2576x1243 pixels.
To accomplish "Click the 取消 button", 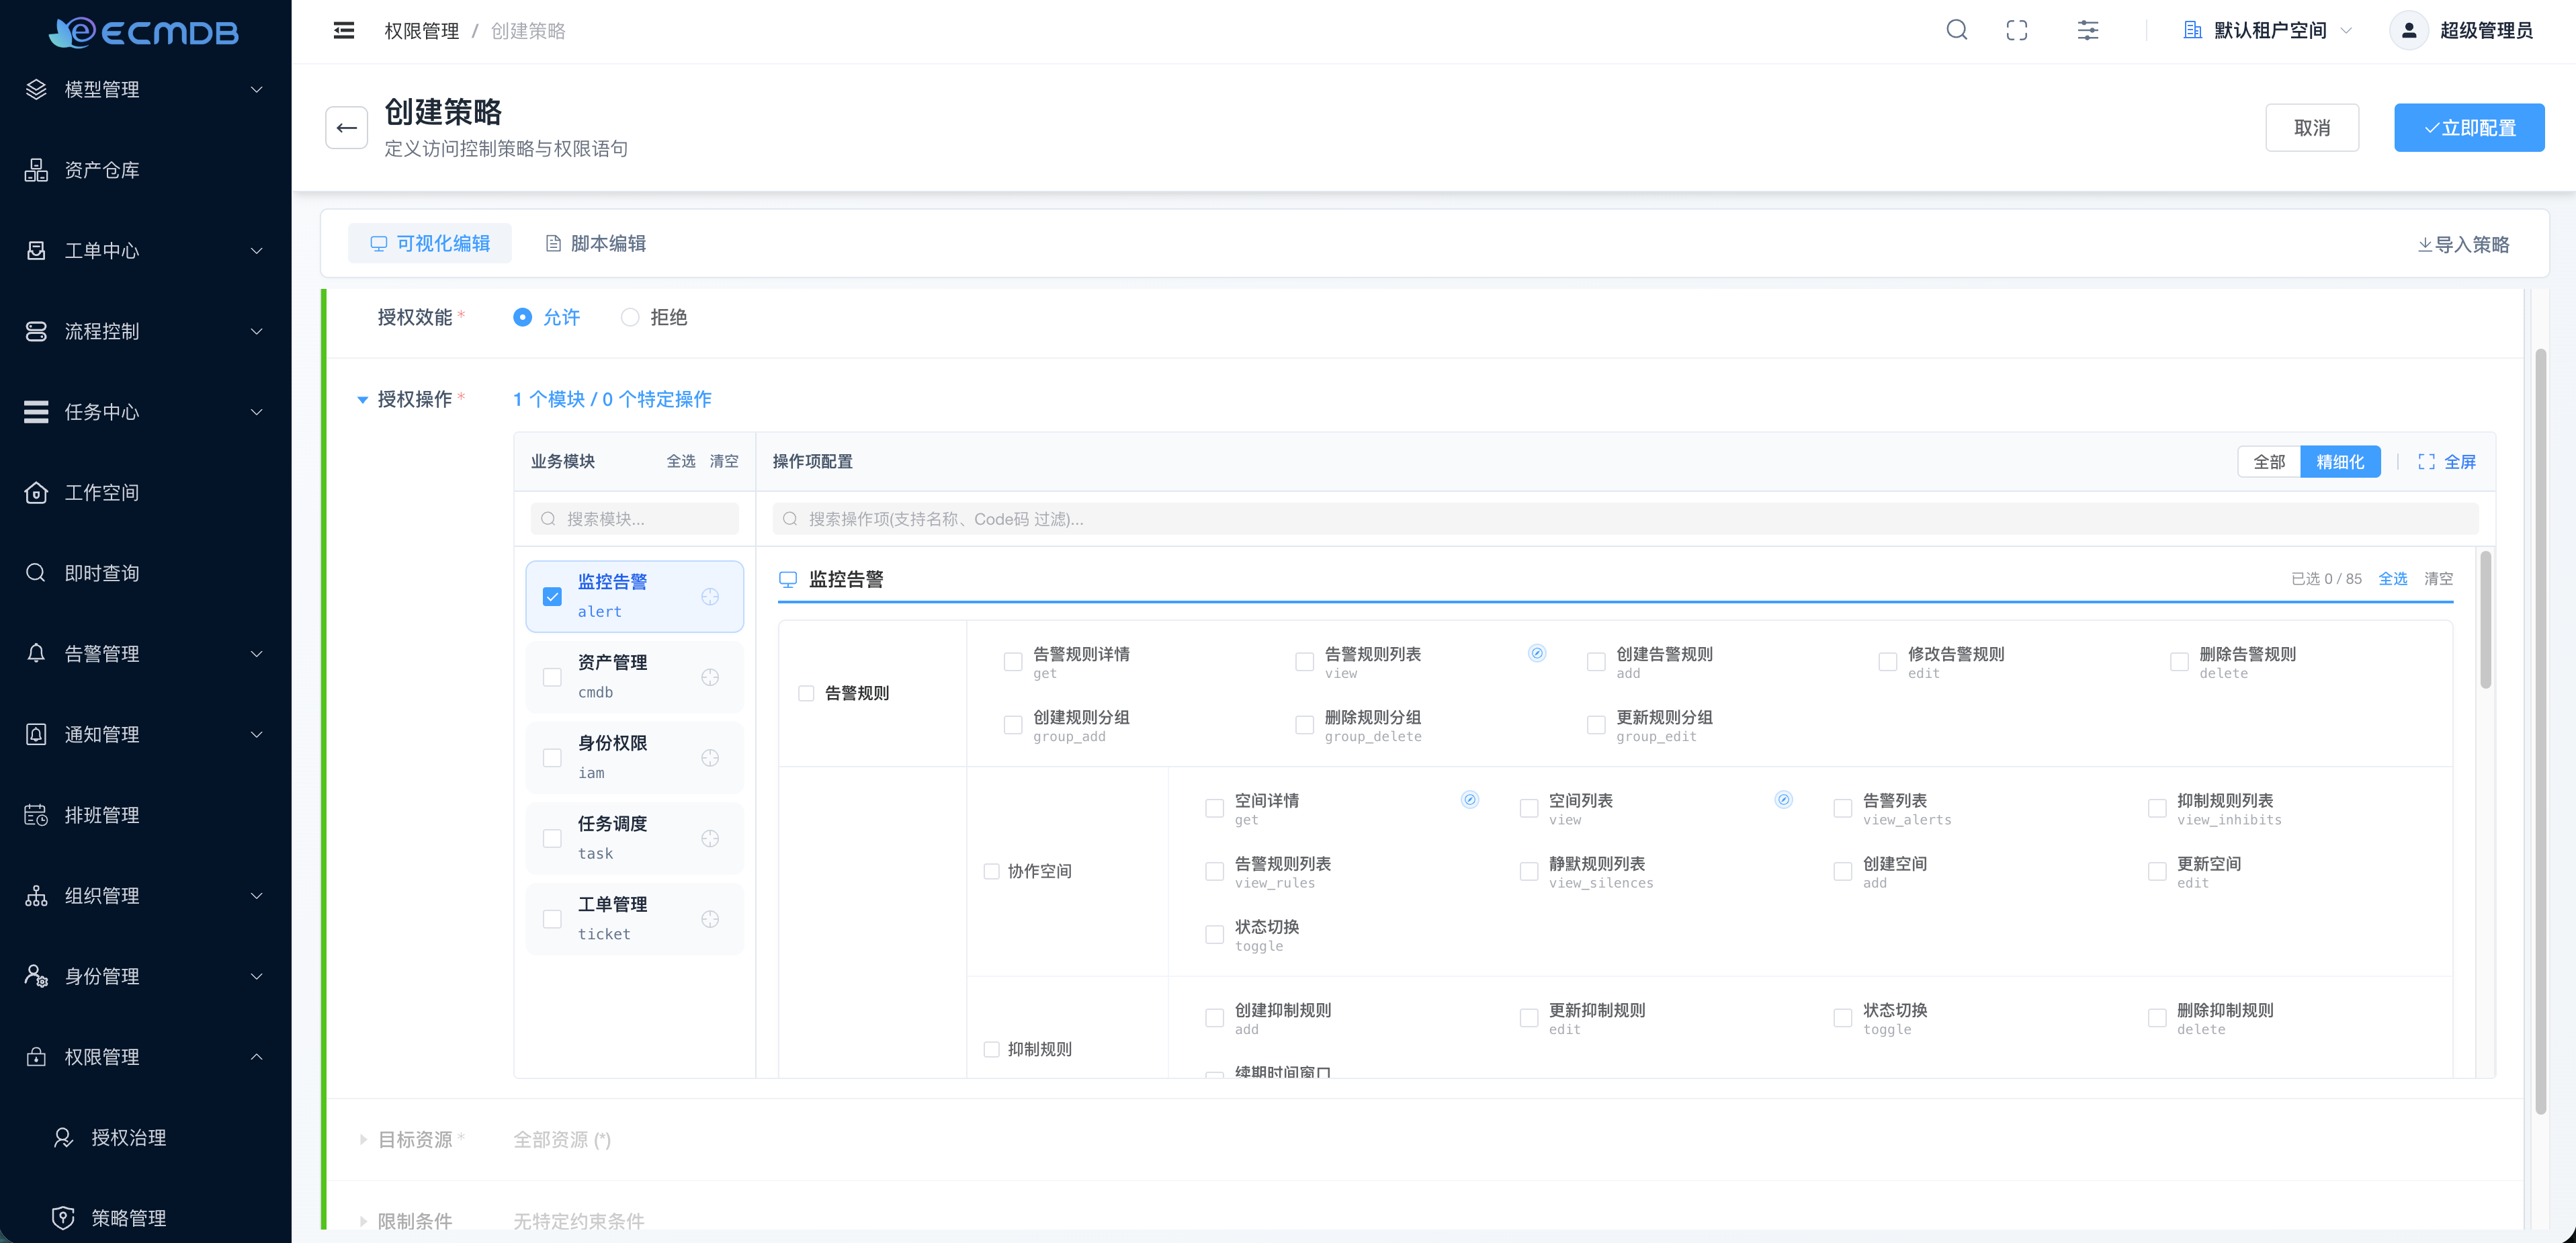I will 2312,128.
